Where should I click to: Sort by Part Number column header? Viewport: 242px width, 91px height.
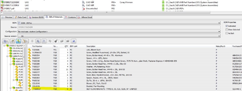[x=42, y=46]
